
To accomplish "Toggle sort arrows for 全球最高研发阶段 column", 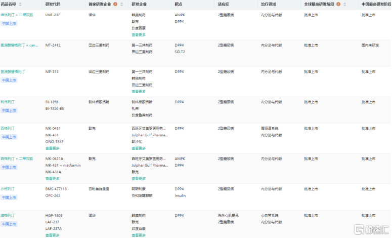I will 345,4.
